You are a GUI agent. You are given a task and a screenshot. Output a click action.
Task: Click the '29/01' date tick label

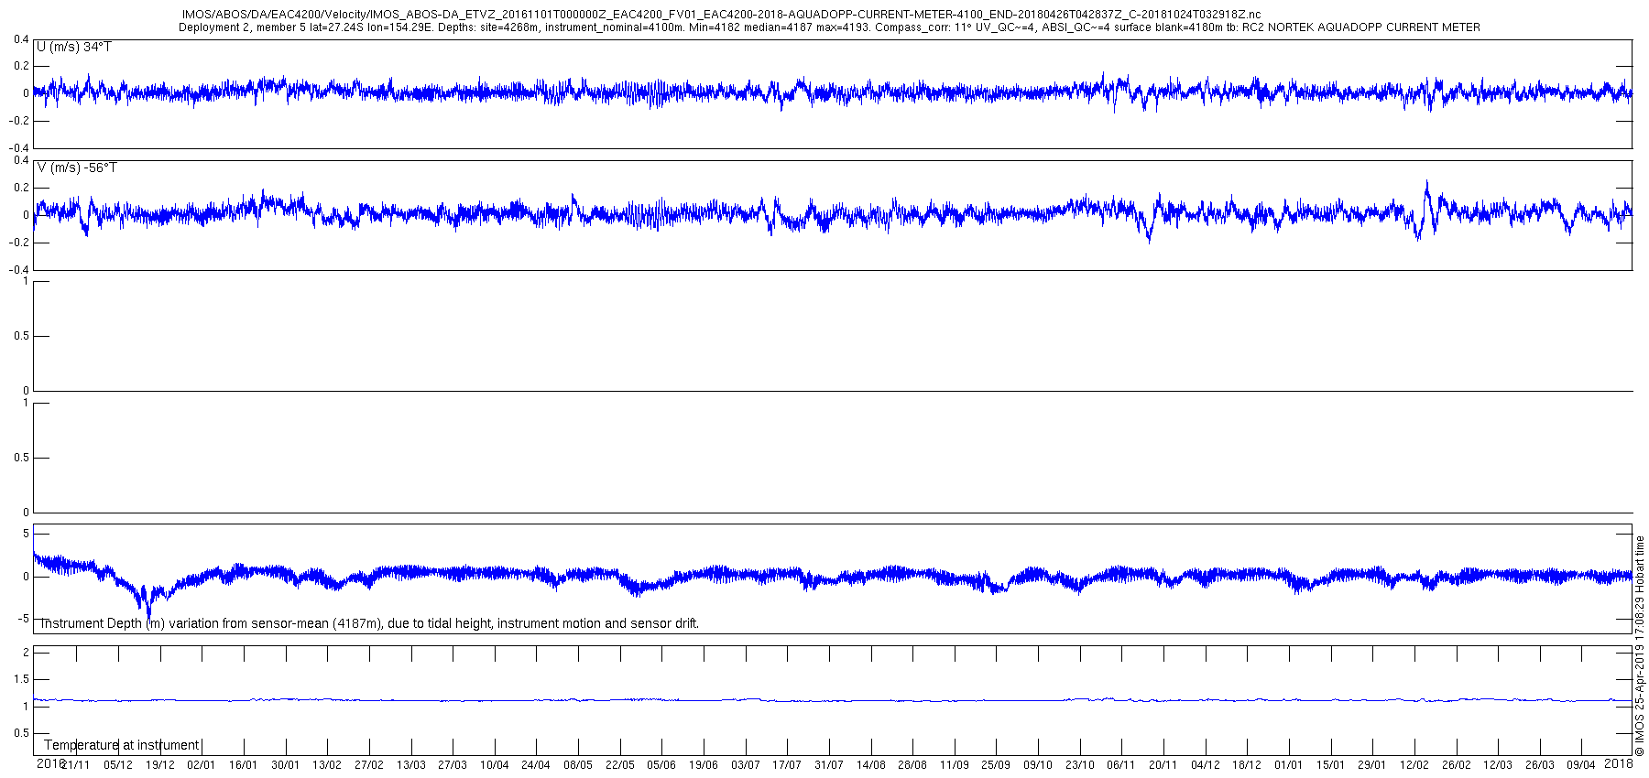(1373, 765)
